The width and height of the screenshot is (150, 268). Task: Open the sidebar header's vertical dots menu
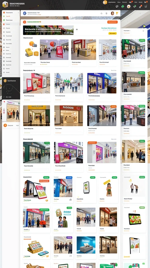click(18, 13)
